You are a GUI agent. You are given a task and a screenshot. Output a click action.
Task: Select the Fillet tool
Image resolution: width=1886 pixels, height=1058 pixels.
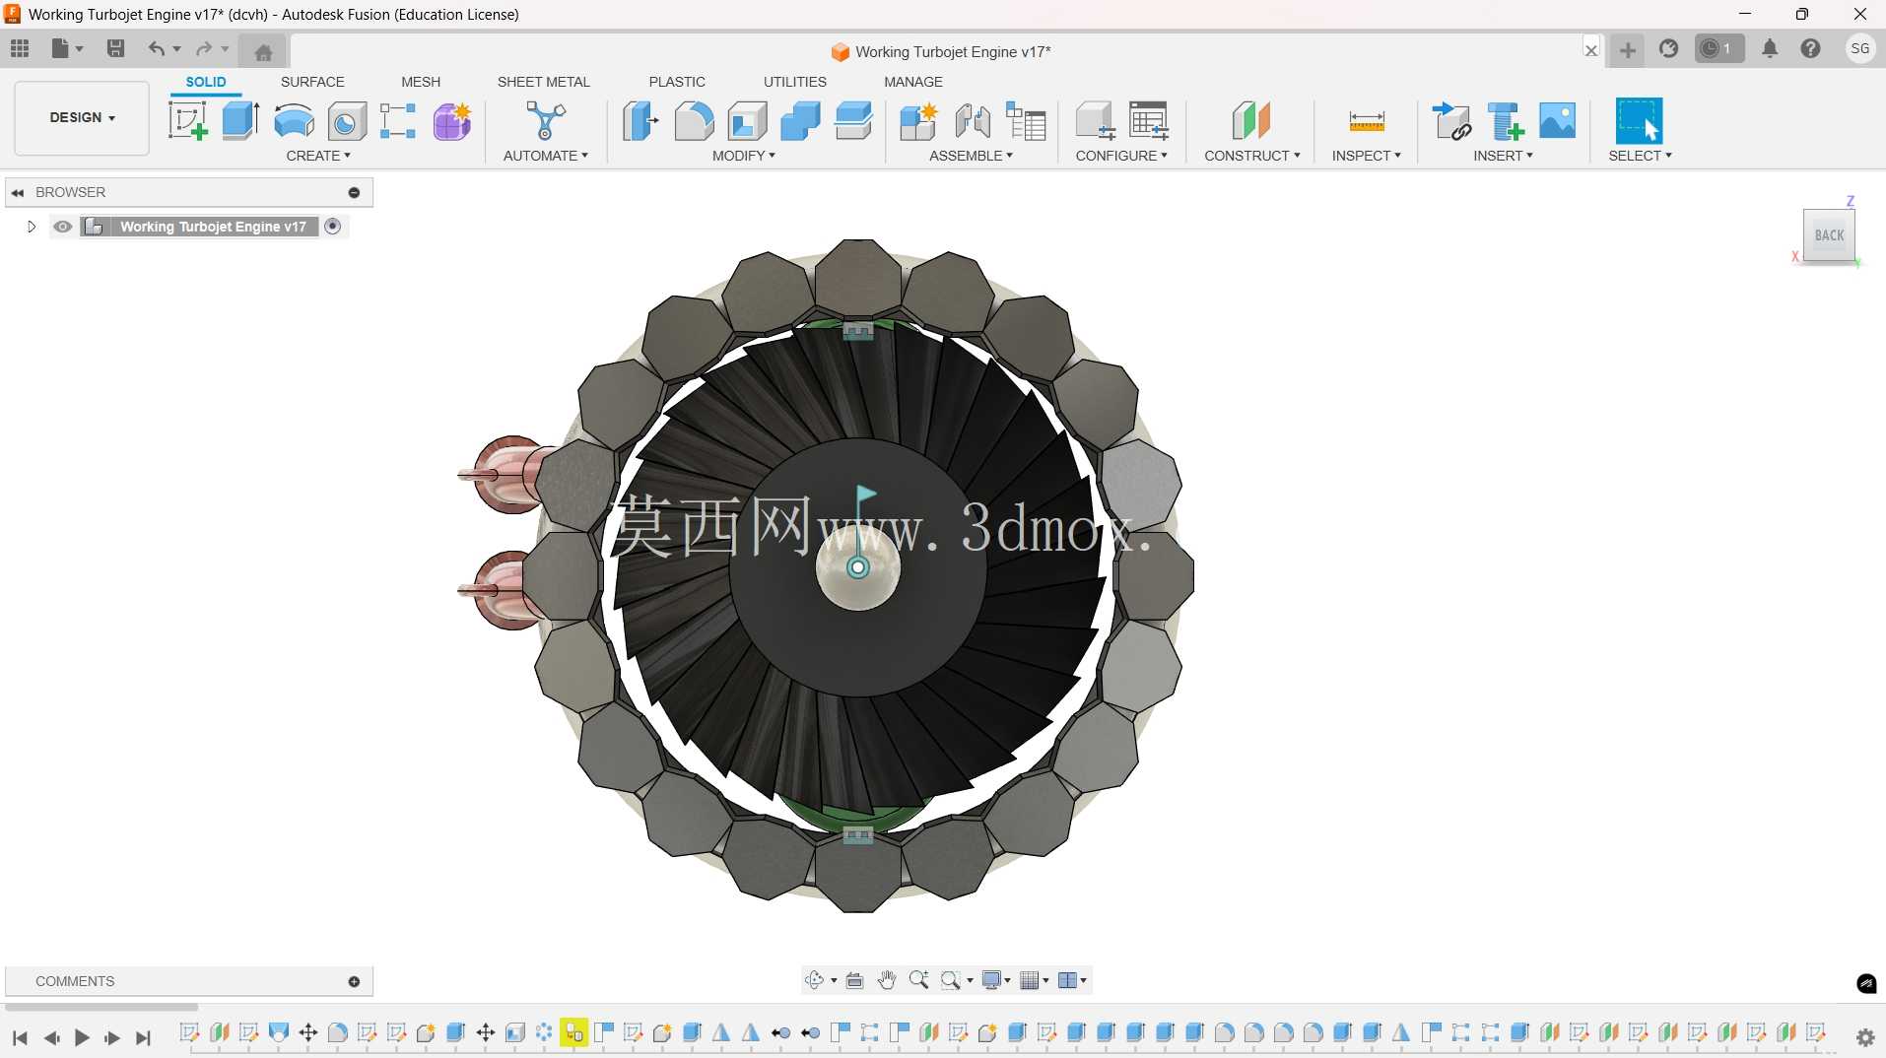pos(694,121)
